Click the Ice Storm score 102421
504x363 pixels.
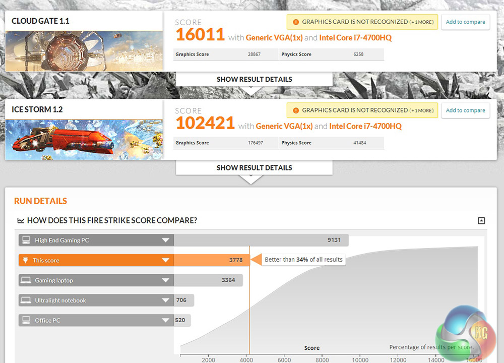click(x=205, y=123)
